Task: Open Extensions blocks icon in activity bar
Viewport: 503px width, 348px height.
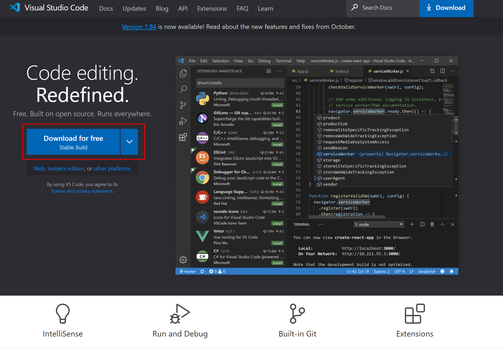Action: [183, 137]
